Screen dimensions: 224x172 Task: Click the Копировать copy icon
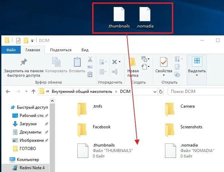pos(56,62)
